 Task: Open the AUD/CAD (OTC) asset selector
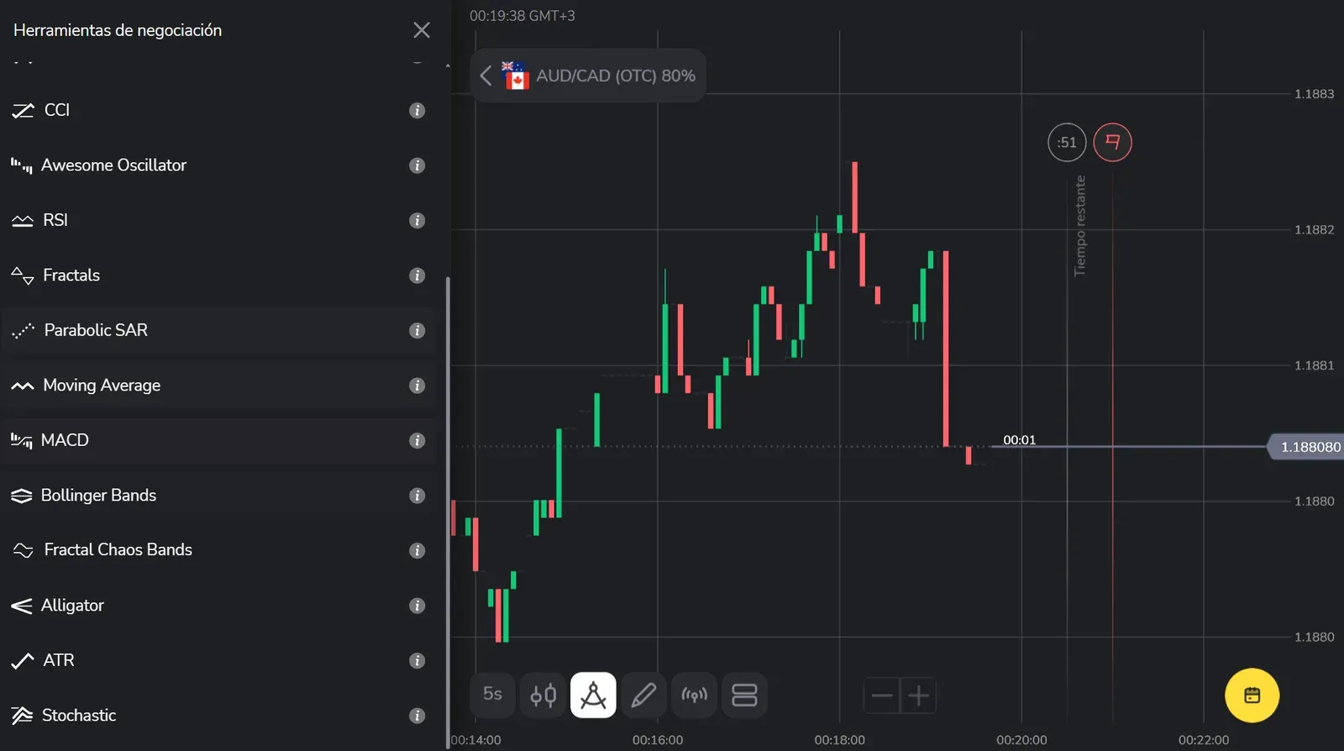click(x=588, y=76)
